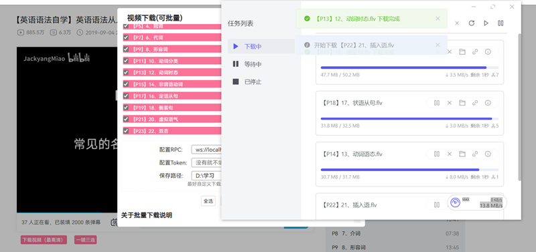Image resolution: width=536 pixels, height=252 pixels.
Task: Pause all tasks using the toolbar pause icon
Action: pos(500,23)
